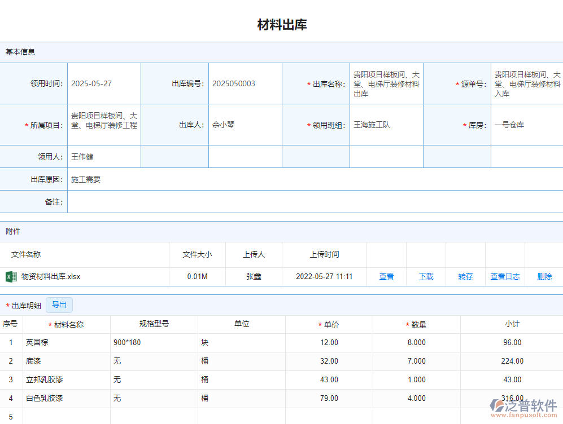Open the 物资材料出库.xlsx file name
Image resolution: width=563 pixels, height=424 pixels.
click(51, 276)
